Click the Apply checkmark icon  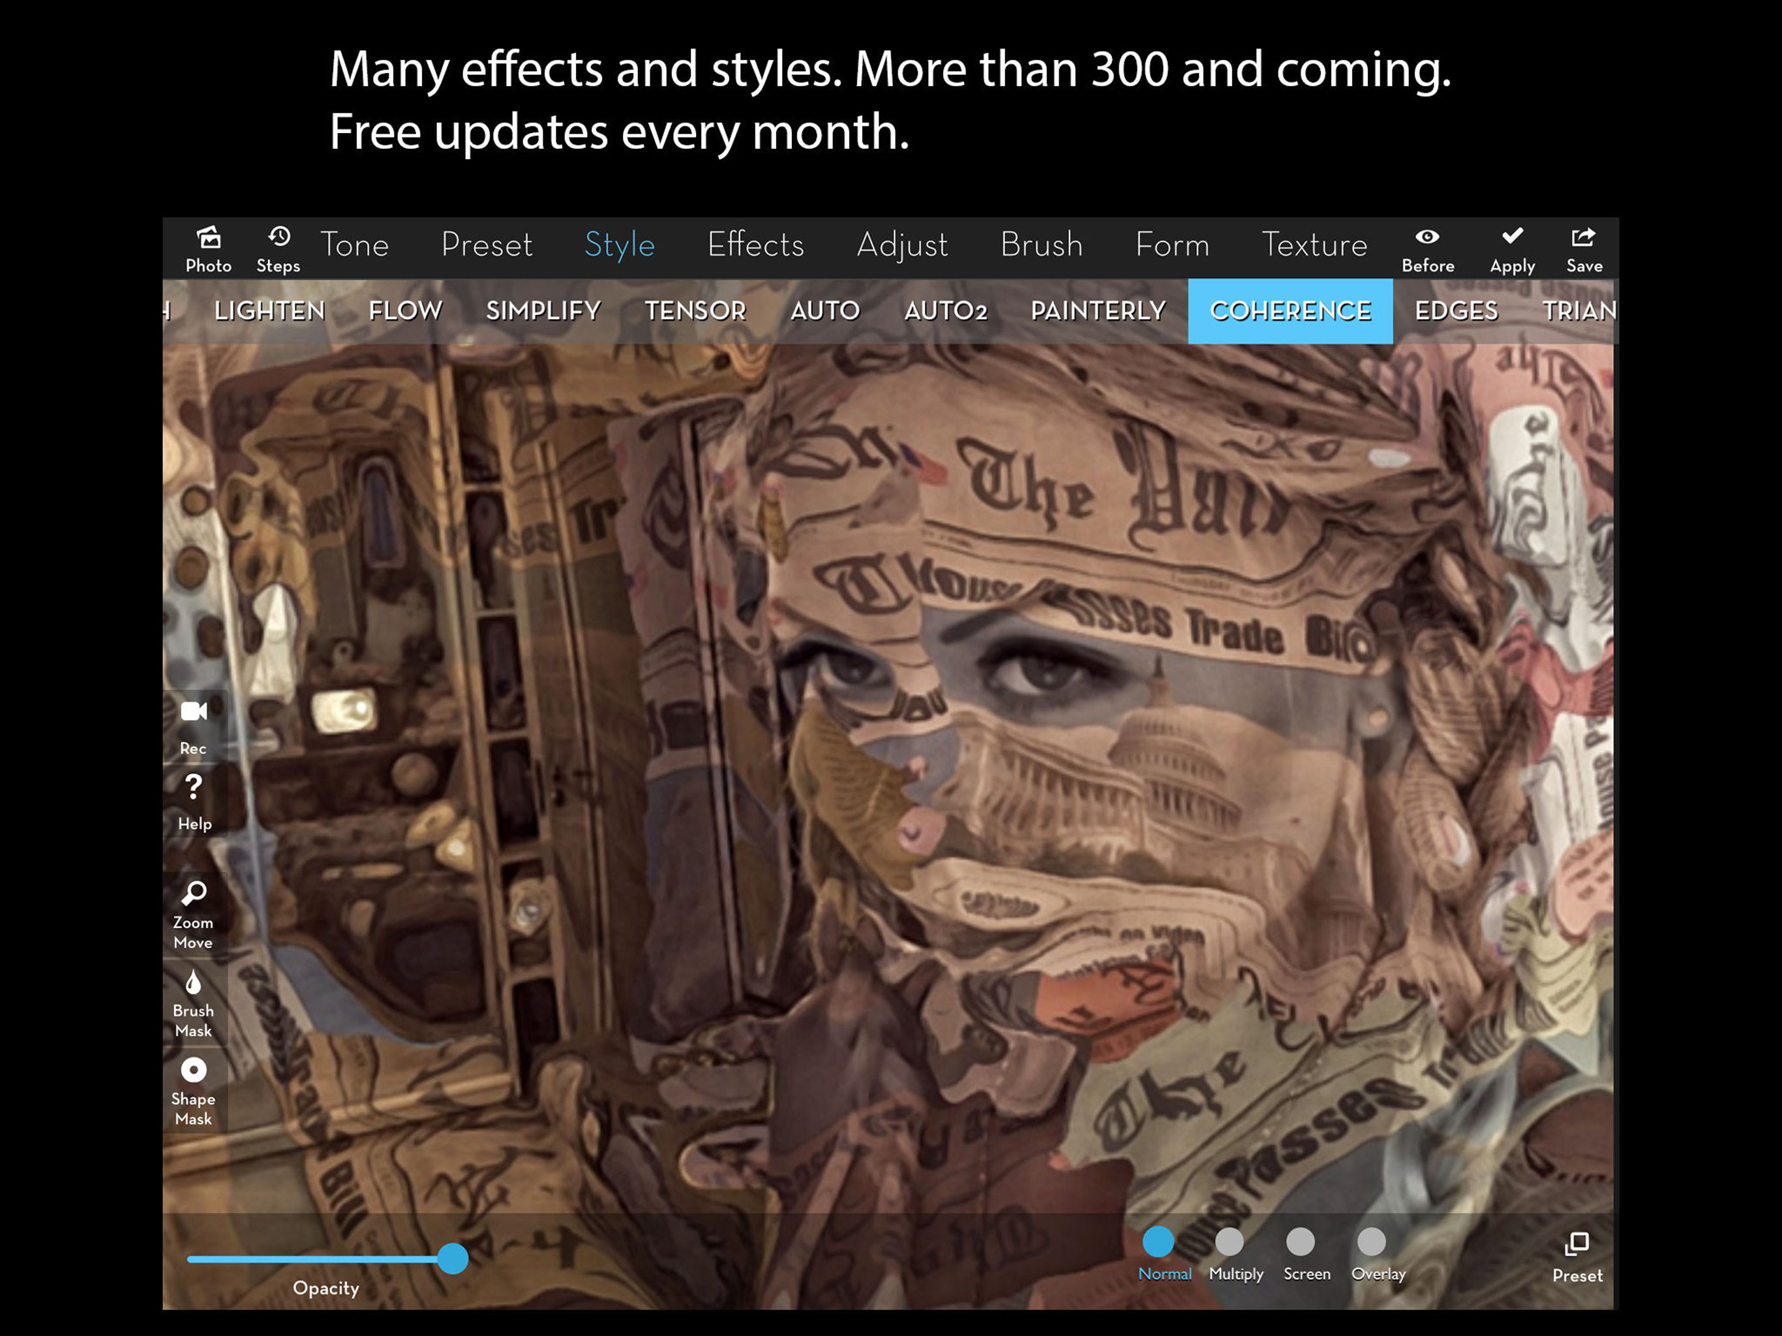(x=1512, y=237)
